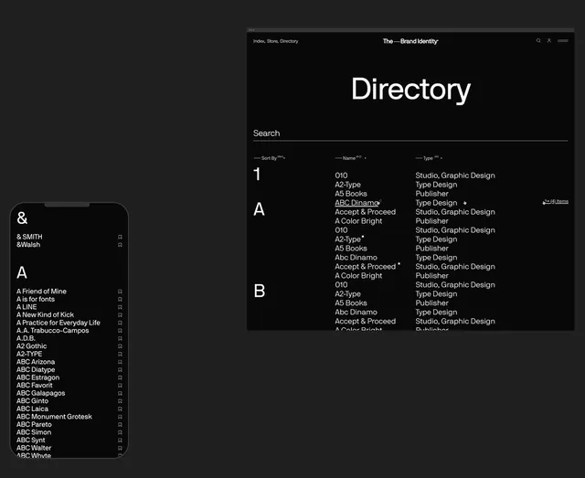The width and height of the screenshot is (585, 478).
Task: Bookmark ABC Arizona entry
Action: pos(120,362)
